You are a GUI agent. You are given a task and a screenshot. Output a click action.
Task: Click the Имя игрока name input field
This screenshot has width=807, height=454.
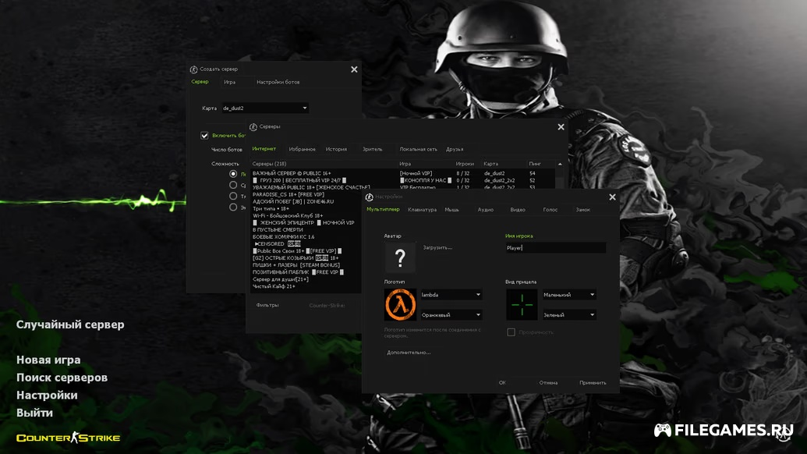(x=555, y=248)
